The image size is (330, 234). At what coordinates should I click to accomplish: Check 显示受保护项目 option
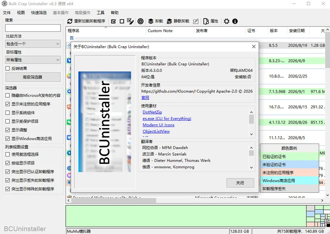[7, 121]
